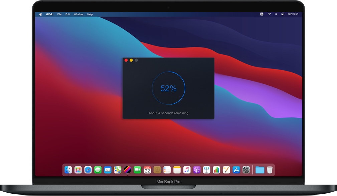
Task: Launch Keynote from the dock
Action: point(206,170)
